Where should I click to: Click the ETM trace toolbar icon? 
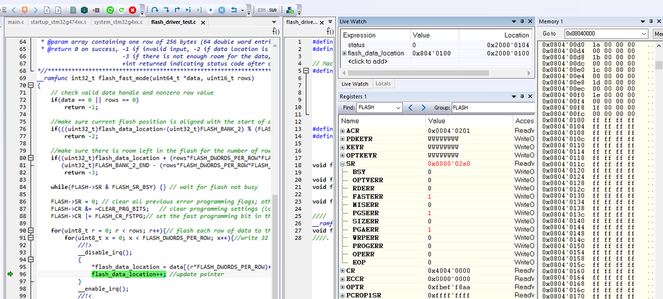pyautogui.click(x=261, y=10)
